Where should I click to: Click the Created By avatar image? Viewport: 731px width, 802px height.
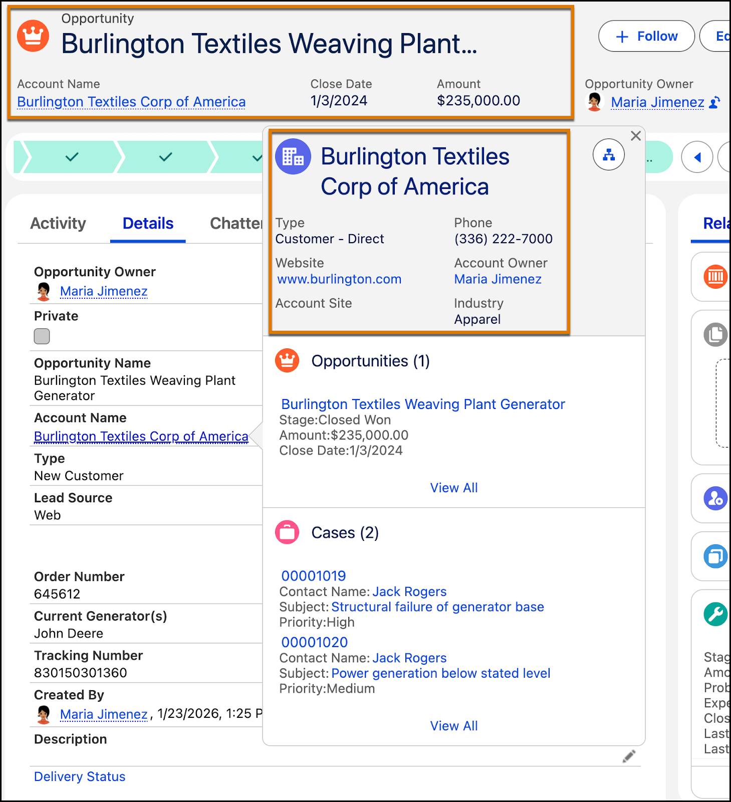[44, 714]
